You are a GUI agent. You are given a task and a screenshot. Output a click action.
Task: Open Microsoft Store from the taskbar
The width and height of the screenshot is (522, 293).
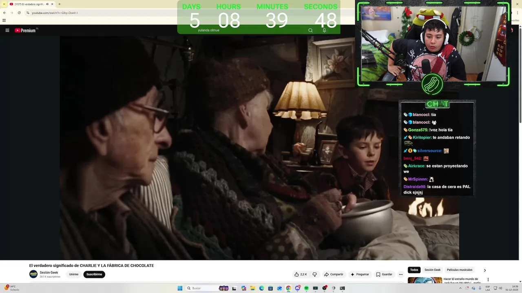(270, 288)
